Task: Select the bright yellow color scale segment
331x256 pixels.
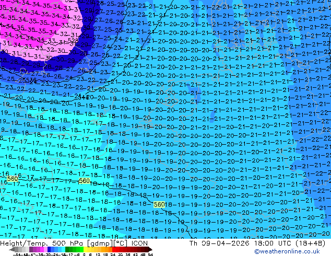Action: (85, 249)
